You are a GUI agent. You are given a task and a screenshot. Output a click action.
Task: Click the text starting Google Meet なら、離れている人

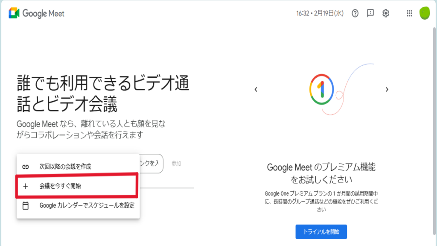(x=91, y=129)
